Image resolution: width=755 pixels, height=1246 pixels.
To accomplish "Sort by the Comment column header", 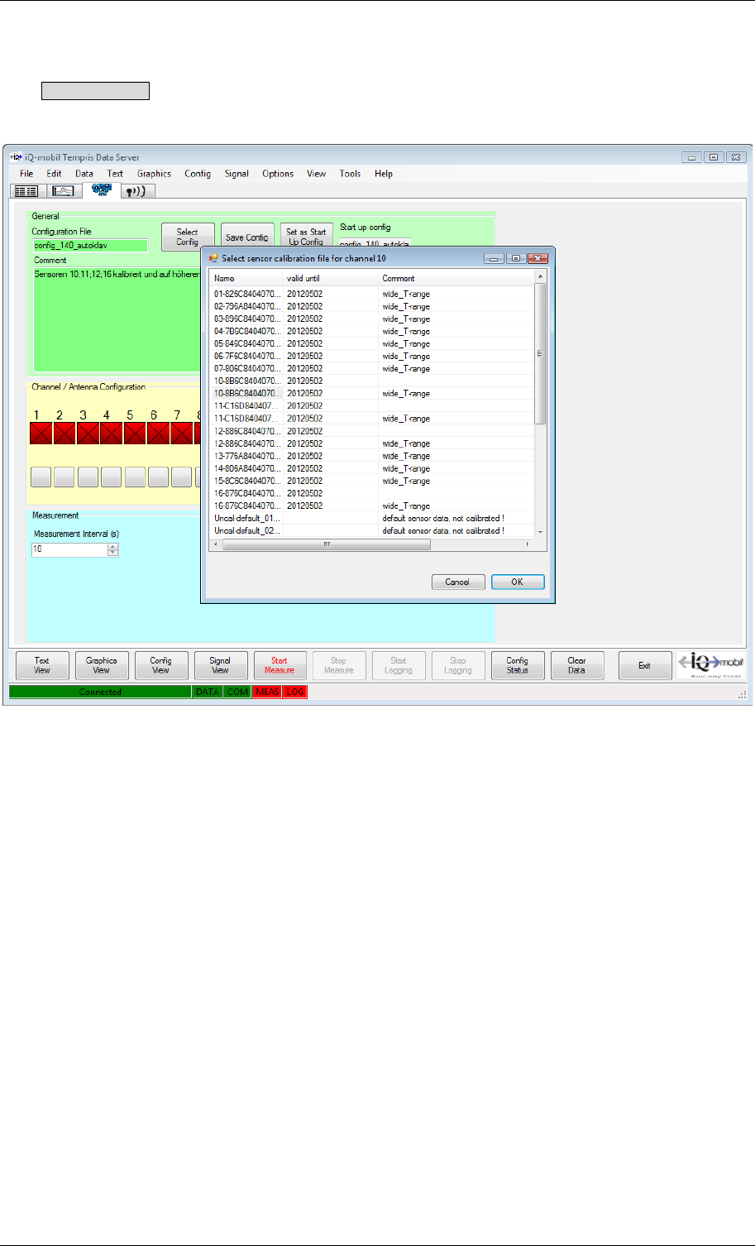I will click(x=456, y=278).
